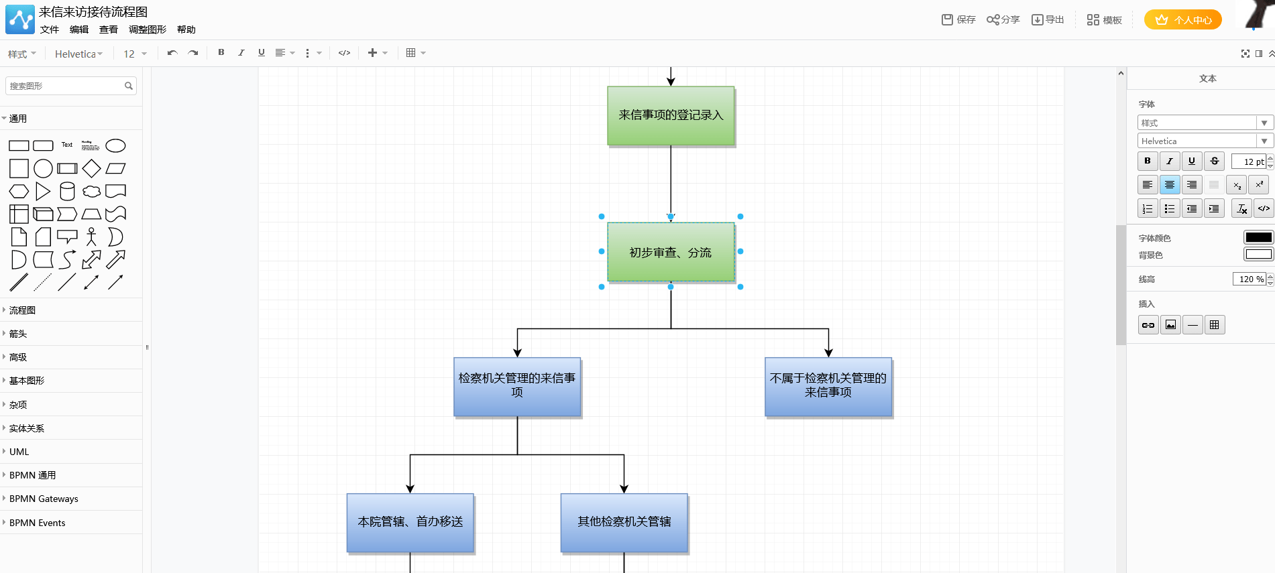Click the insert horizontal rule icon
The width and height of the screenshot is (1275, 573).
1193,325
